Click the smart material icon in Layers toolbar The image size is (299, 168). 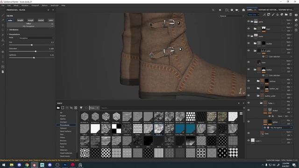282,14
